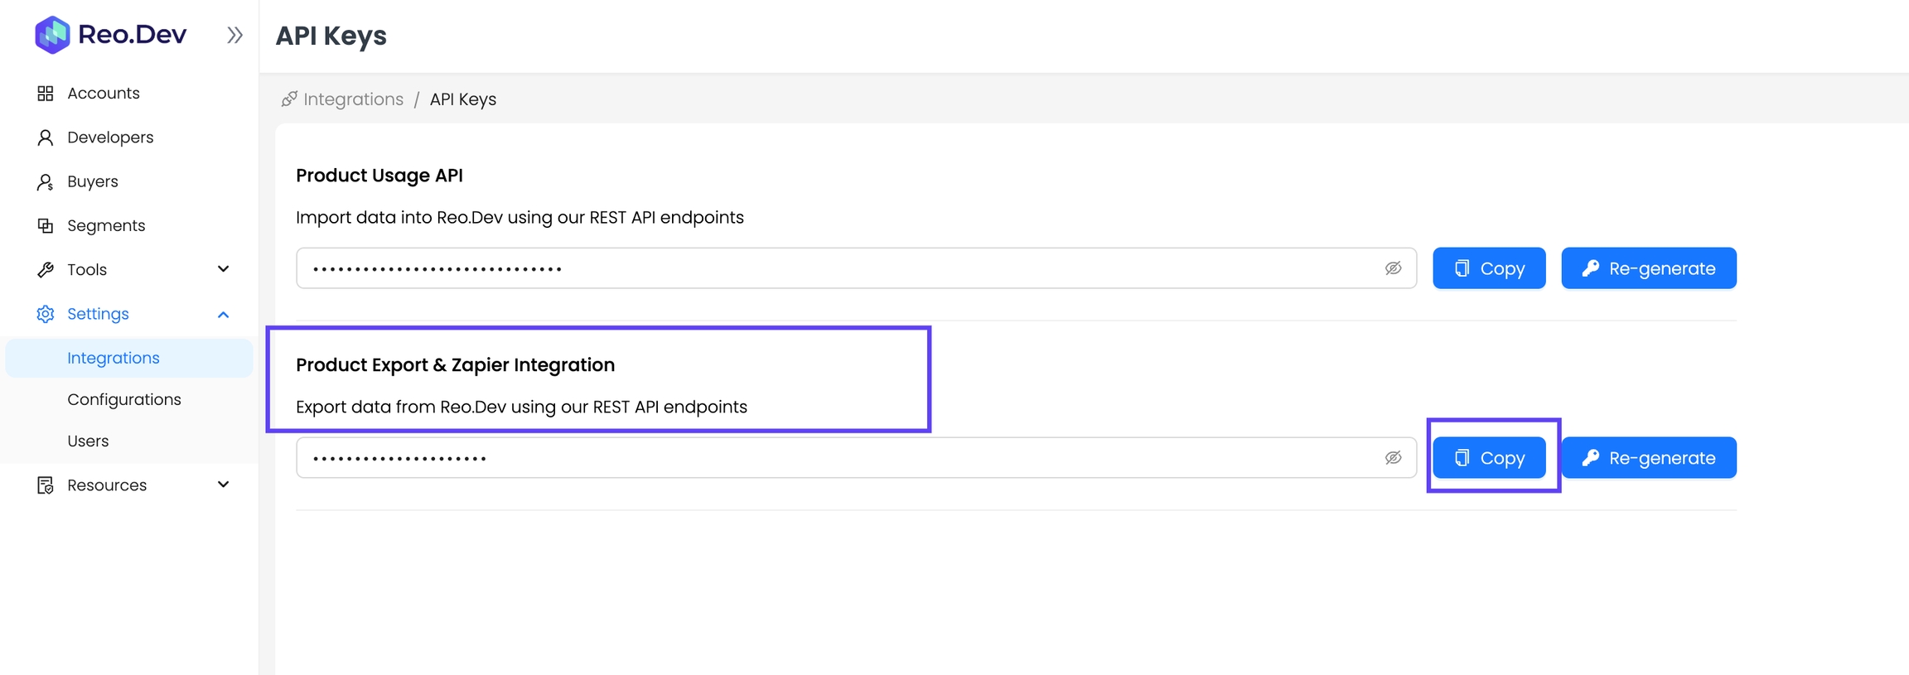Click the Developers person icon

[46, 137]
